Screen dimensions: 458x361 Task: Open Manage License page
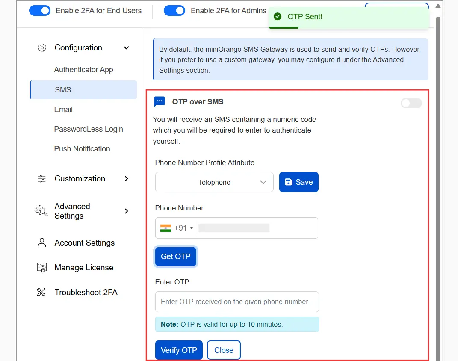point(84,267)
